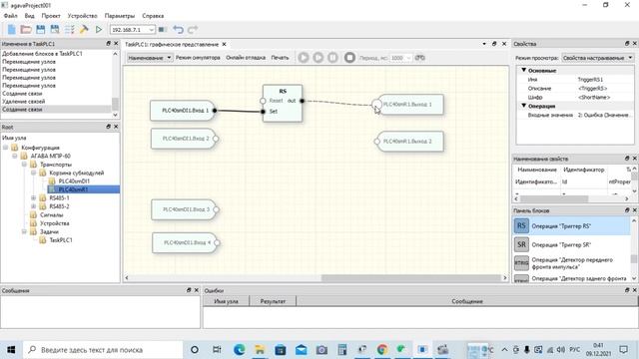Click the checklist validation toolbar icon
The height and width of the screenshot is (359, 639).
point(69,29)
